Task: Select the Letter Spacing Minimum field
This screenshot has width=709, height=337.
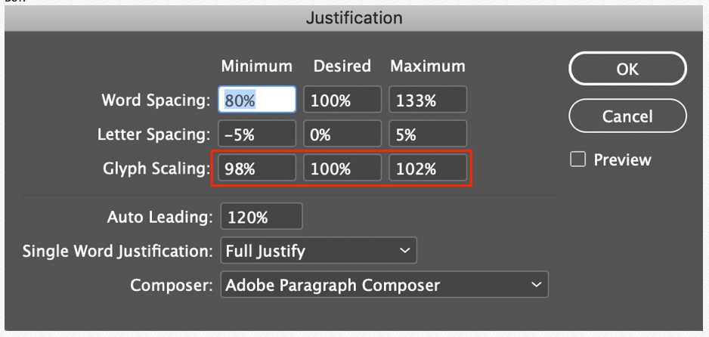Action: pyautogui.click(x=257, y=135)
